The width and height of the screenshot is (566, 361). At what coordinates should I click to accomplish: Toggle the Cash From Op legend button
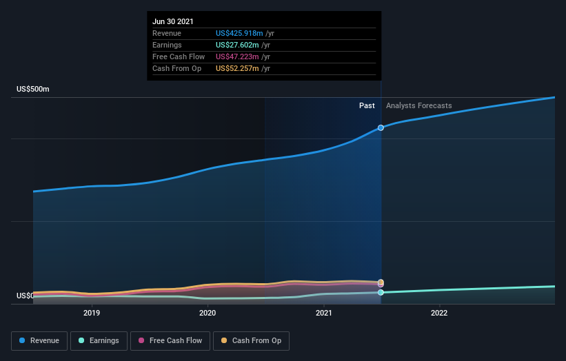251,341
